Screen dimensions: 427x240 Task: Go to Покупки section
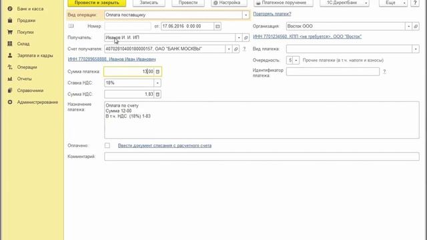25,32
